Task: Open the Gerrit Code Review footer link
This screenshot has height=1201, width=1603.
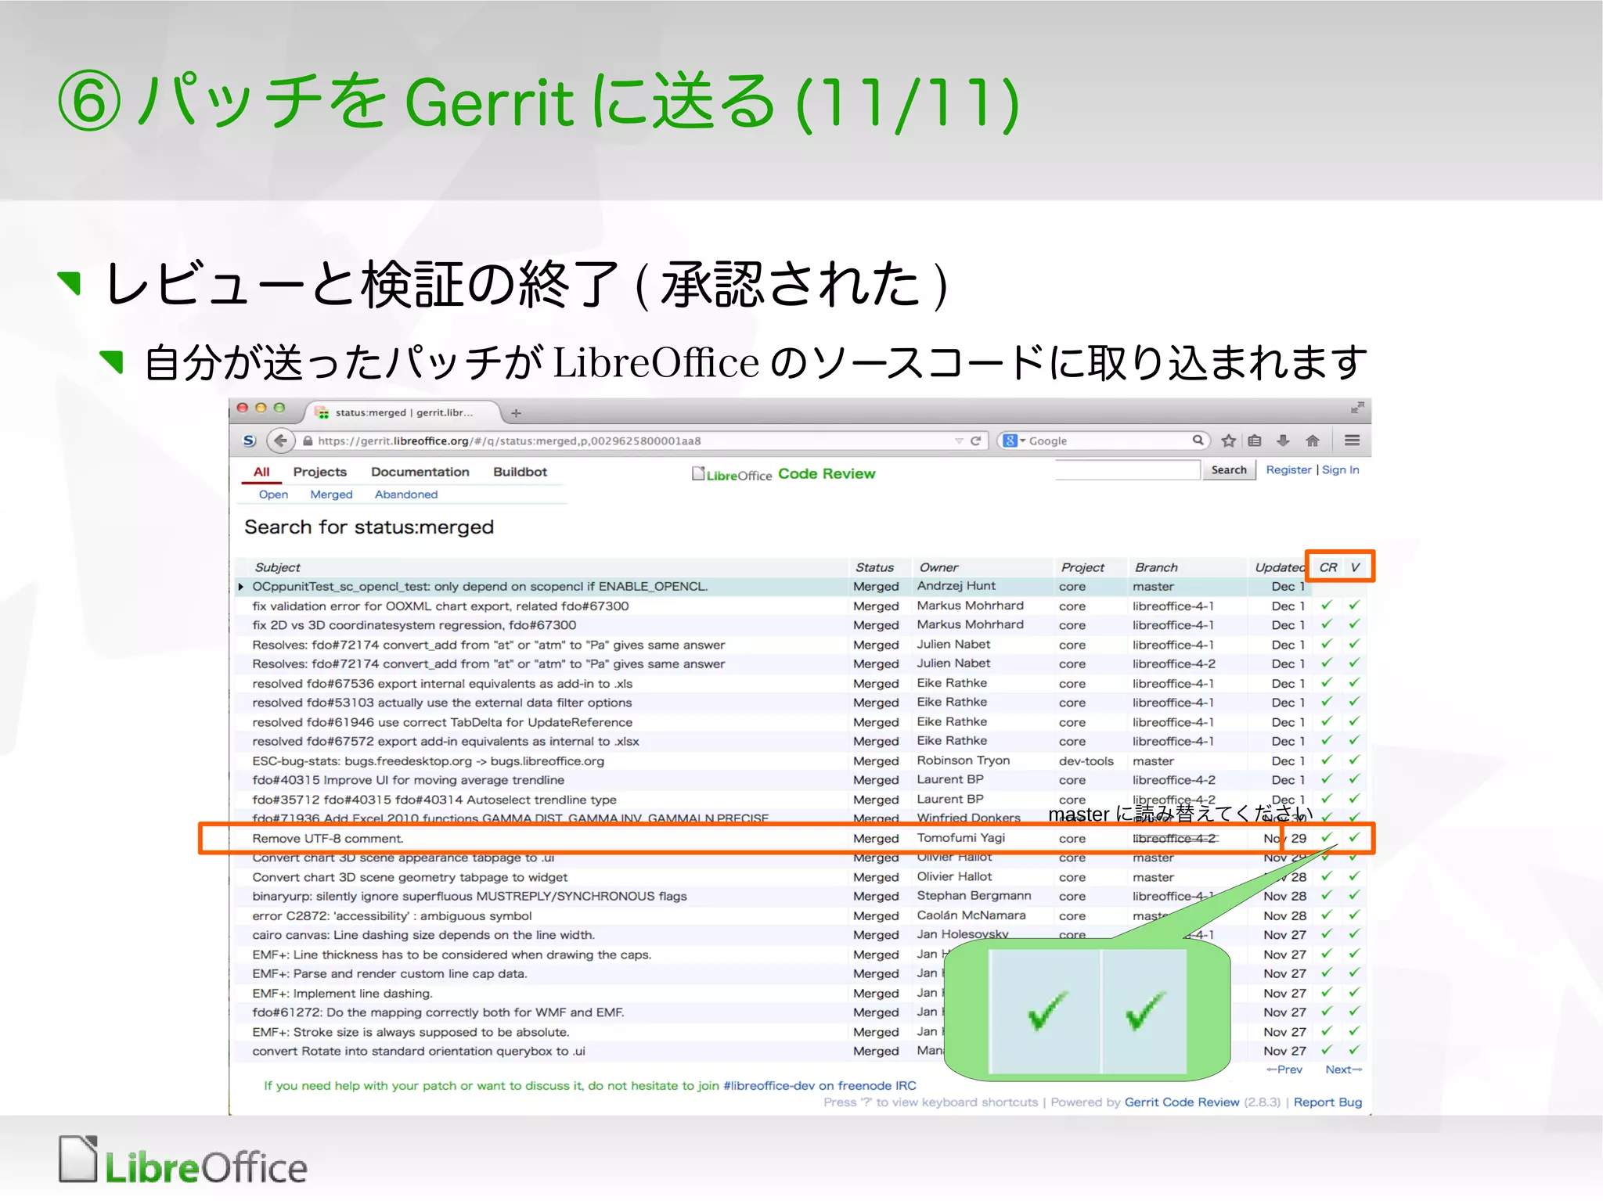Action: [x=1182, y=1102]
